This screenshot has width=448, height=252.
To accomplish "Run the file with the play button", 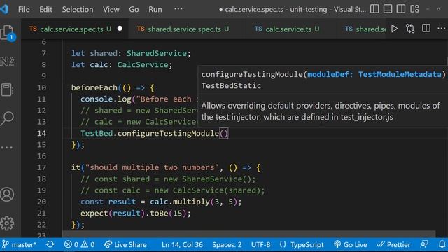I will (394, 29).
